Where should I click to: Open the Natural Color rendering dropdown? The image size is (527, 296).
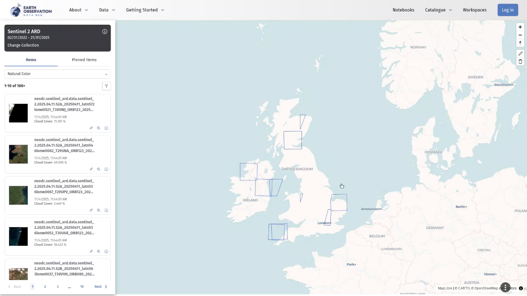pos(58,74)
